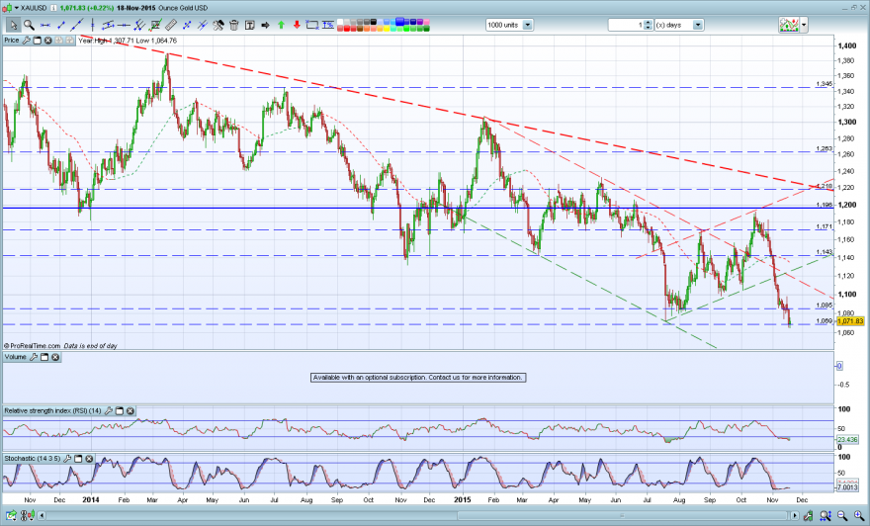The height and width of the screenshot is (526, 870).
Task: Expand the chart template dropdown arrow
Action: tap(804, 25)
